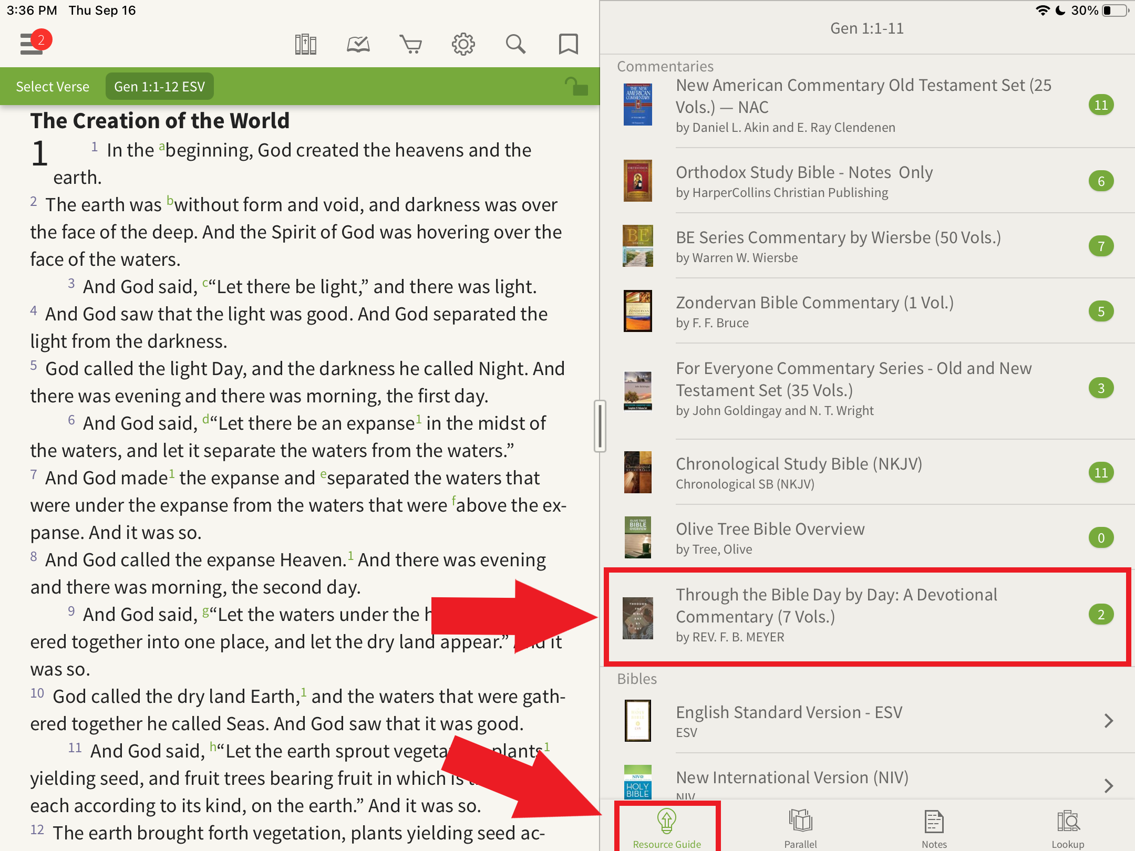1135x851 pixels.
Task: Toggle the green sync lock icon
Action: click(x=576, y=86)
